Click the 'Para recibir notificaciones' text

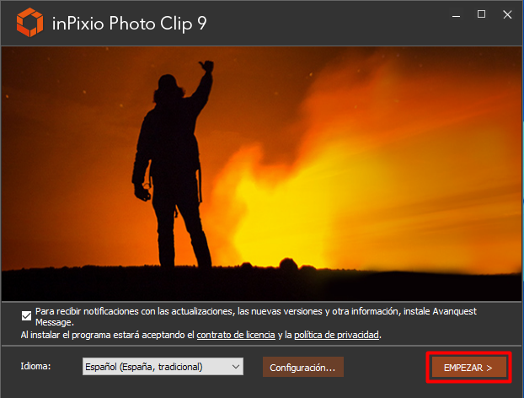click(256, 316)
